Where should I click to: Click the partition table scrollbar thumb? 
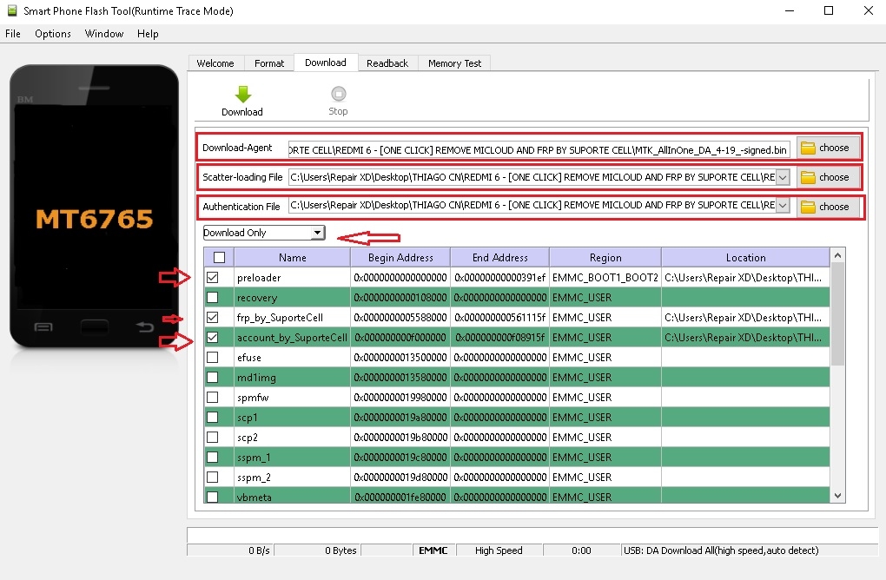(837, 314)
